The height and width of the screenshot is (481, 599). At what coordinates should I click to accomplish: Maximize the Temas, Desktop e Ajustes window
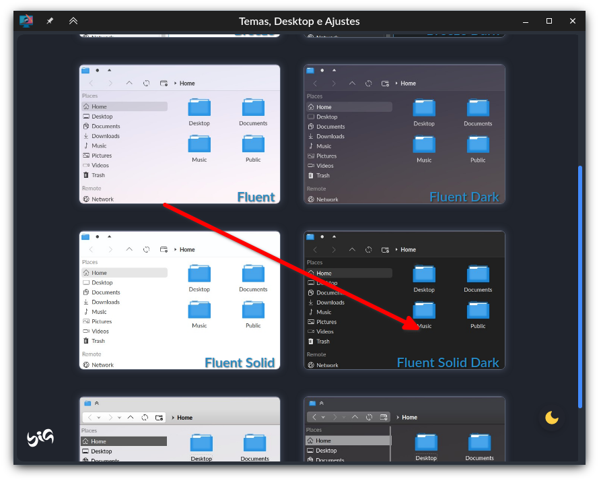click(x=549, y=21)
